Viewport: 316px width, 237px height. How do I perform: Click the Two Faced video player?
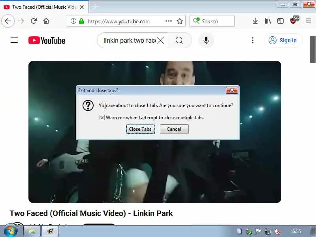coord(155,132)
